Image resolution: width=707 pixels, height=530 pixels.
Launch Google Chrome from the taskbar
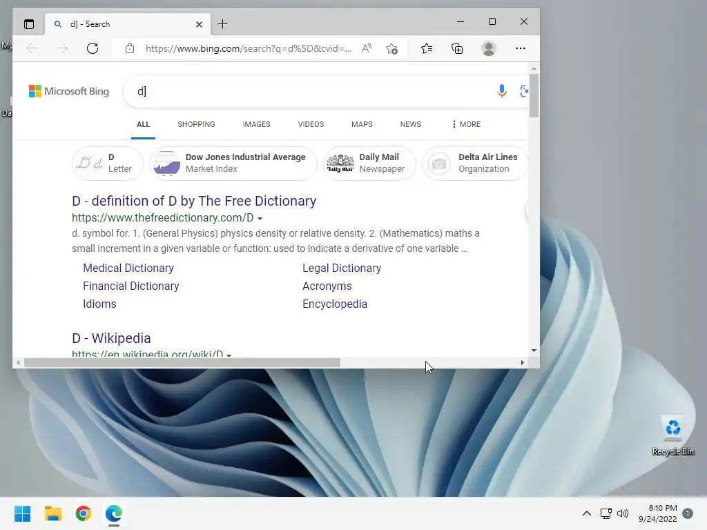[x=84, y=513]
